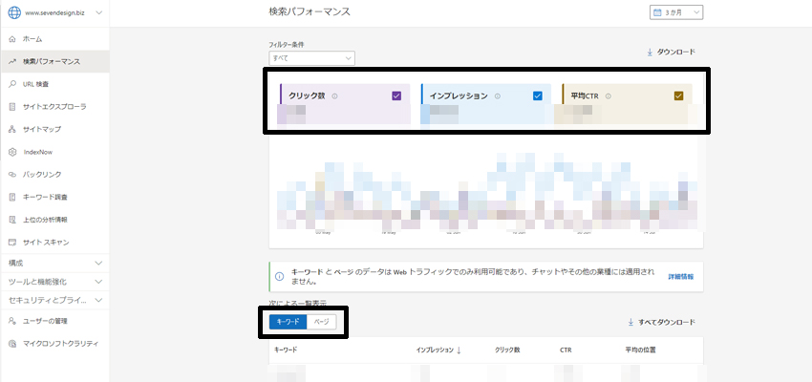The height and width of the screenshot is (382, 812).
Task: Click the download arrow icon beside ダウンロード
Action: click(x=650, y=53)
